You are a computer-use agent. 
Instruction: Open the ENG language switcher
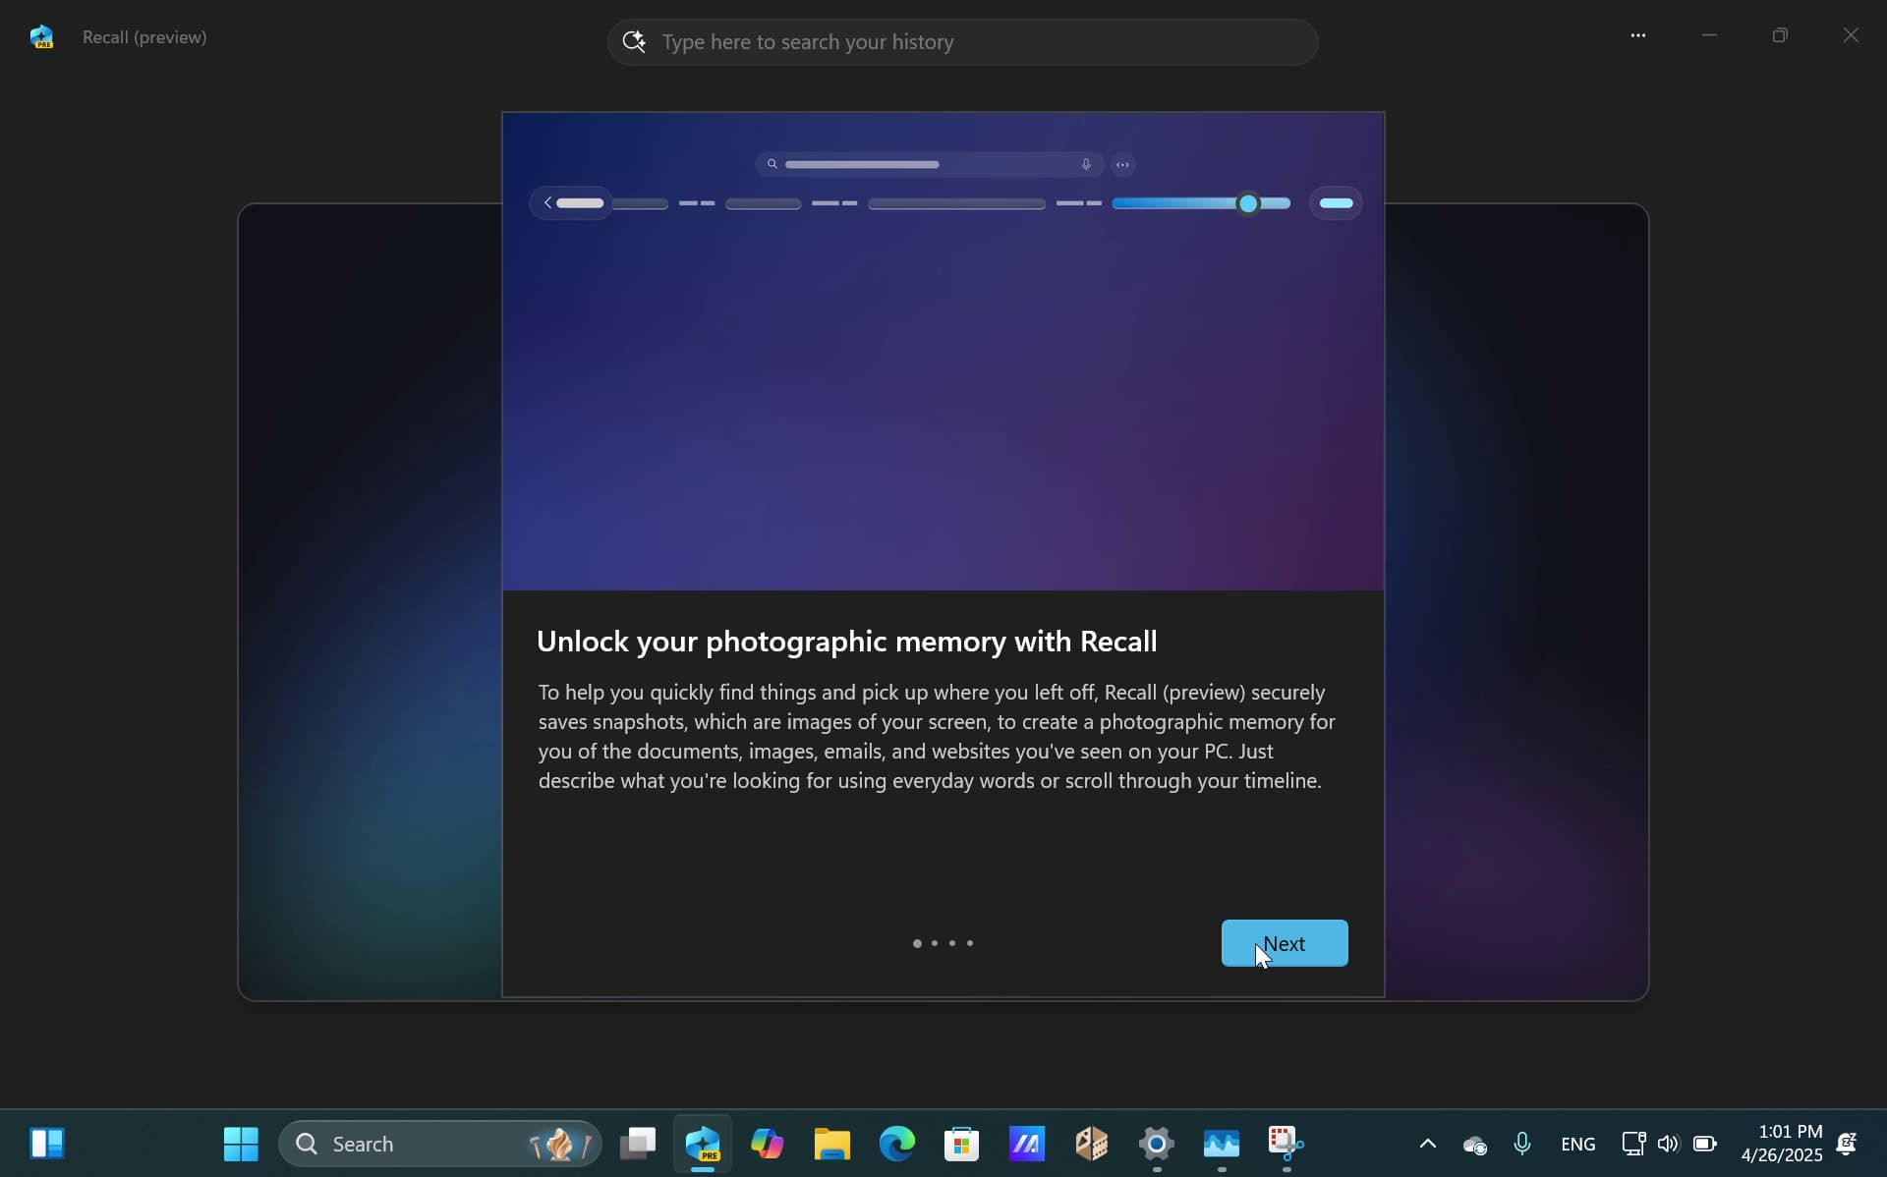pos(1577,1144)
